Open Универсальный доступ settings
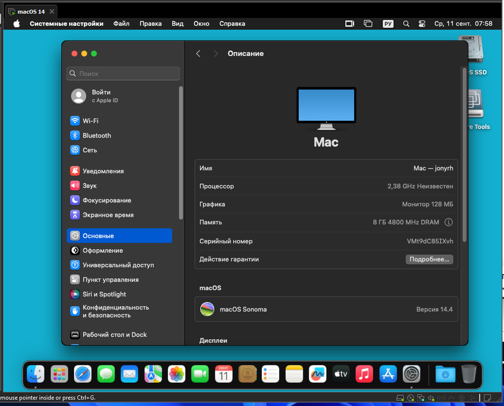Screen dimensions: 504x406 click(x=119, y=265)
